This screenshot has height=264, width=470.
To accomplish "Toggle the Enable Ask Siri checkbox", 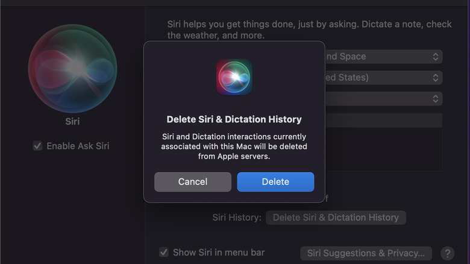I will click(x=37, y=146).
